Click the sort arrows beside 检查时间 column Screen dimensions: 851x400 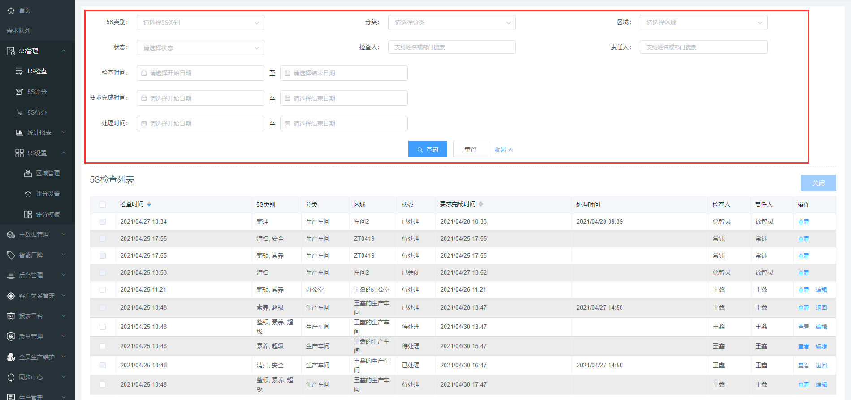tap(149, 204)
